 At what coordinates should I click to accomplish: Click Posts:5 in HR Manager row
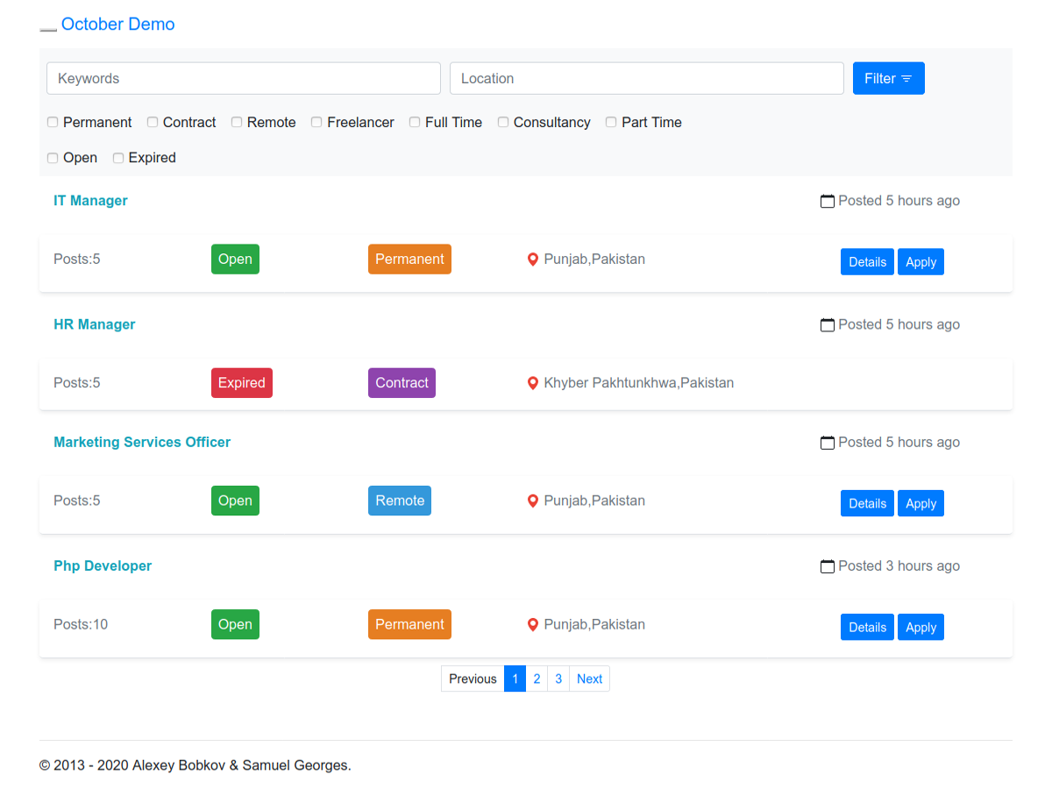(x=77, y=383)
